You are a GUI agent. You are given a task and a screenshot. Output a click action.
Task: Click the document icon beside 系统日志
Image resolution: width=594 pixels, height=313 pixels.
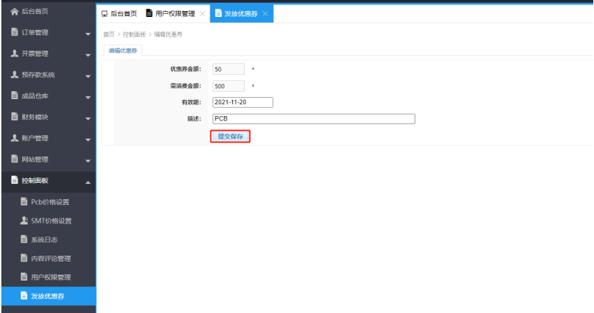[x=24, y=240]
